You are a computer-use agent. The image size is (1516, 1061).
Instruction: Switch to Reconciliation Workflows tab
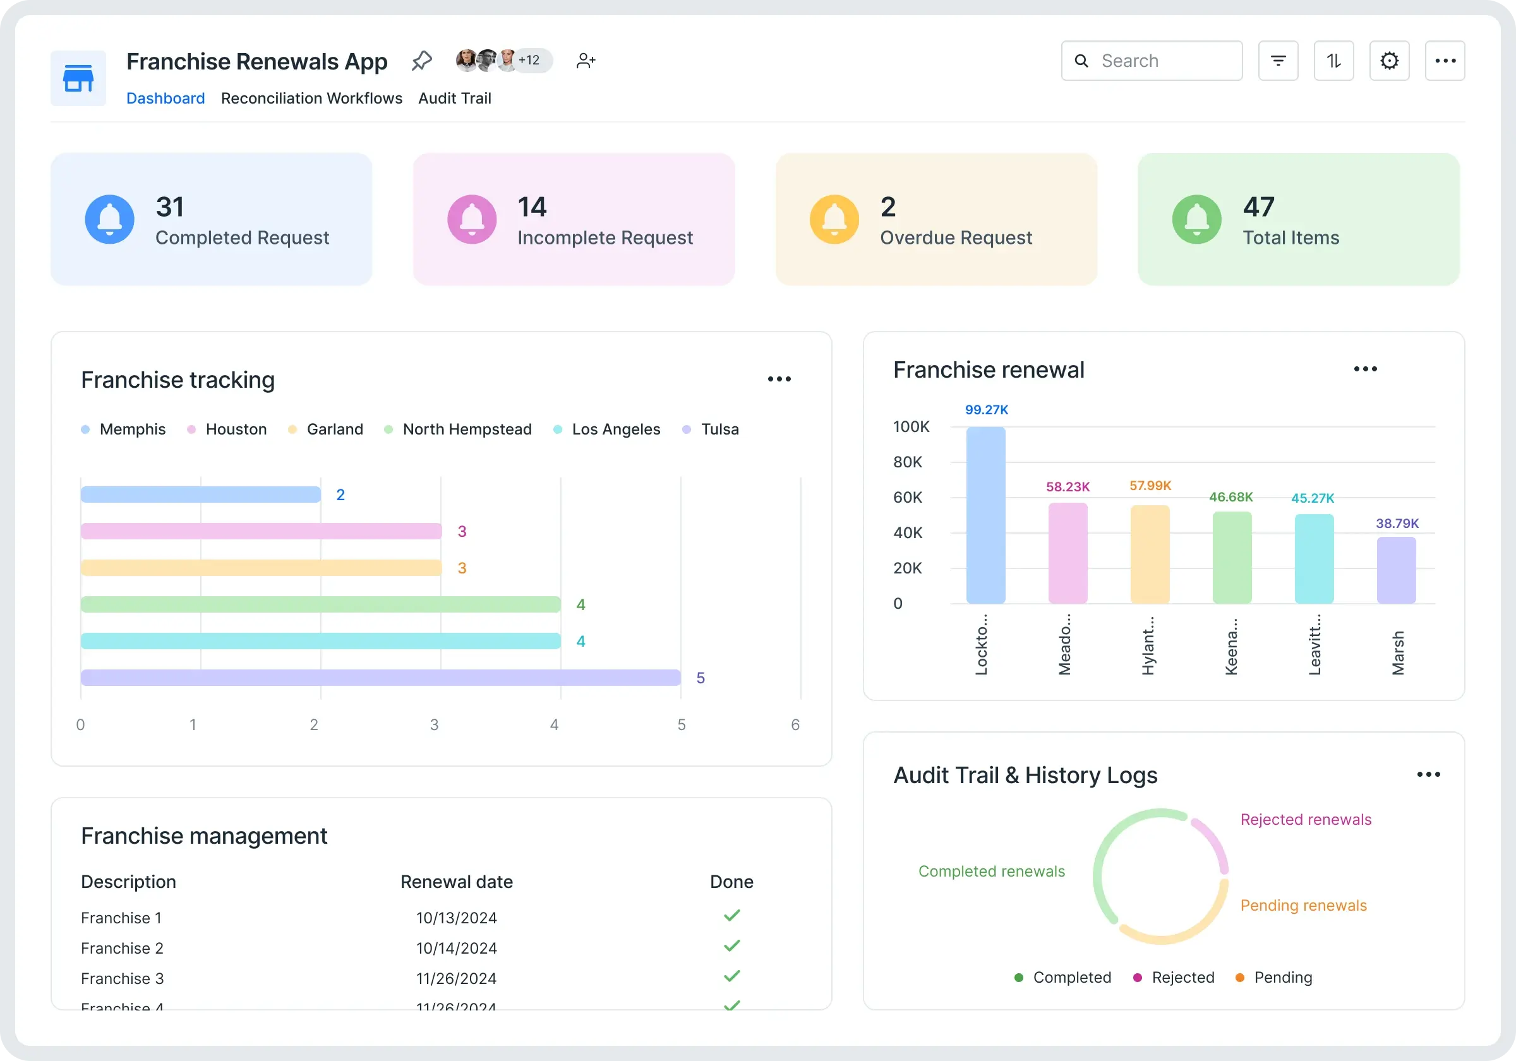[x=311, y=99]
